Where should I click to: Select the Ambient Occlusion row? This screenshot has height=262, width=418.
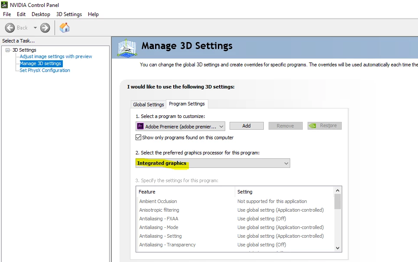pyautogui.click(x=235, y=201)
